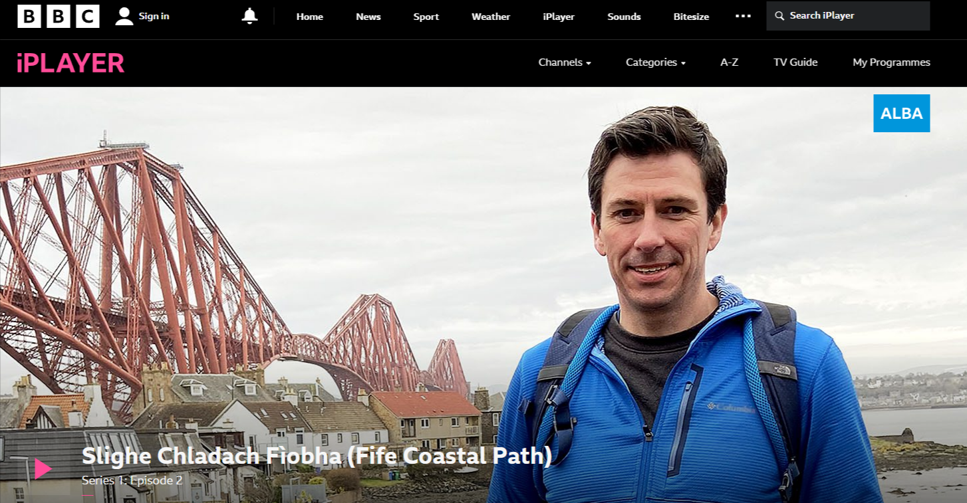
Task: Go to My Programmes
Action: (891, 62)
